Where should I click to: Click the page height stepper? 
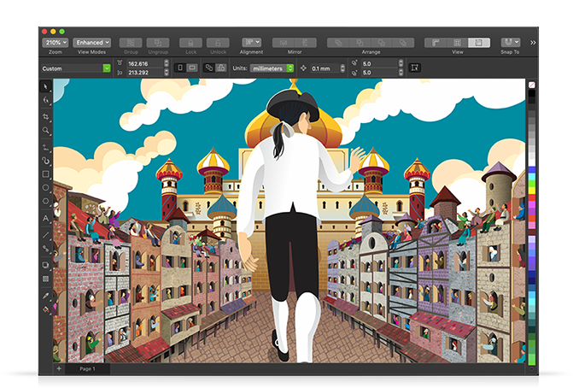point(167,73)
